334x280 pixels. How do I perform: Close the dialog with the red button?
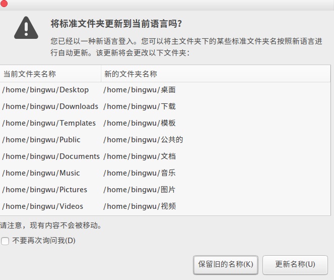tap(4, 4)
